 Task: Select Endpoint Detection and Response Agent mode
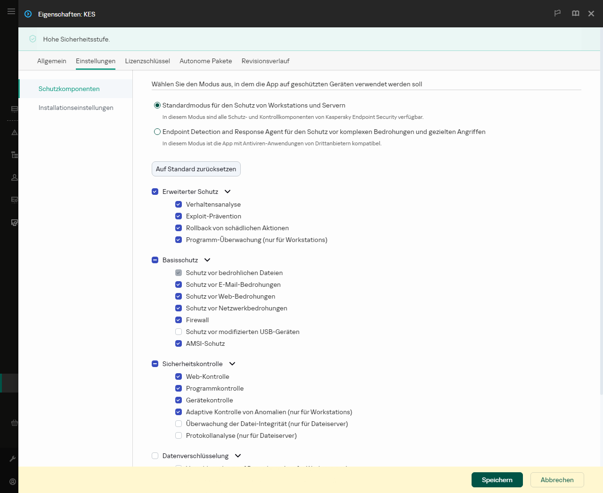(x=157, y=132)
